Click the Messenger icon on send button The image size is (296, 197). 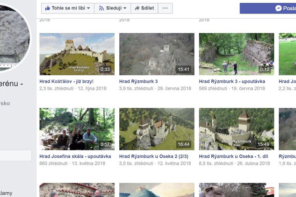pyautogui.click(x=279, y=8)
